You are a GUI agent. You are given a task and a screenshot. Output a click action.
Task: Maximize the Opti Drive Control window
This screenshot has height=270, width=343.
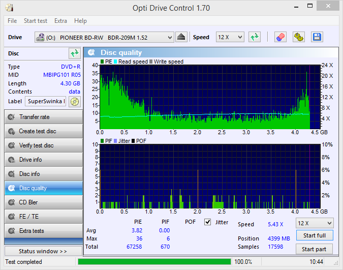tap(310, 6)
